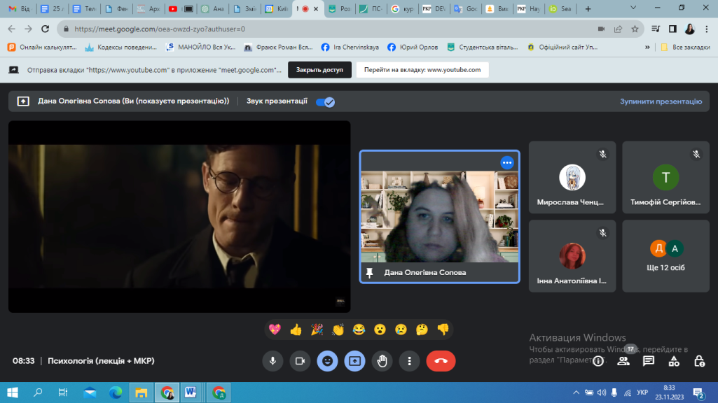Image resolution: width=718 pixels, height=403 pixels.
Task: Turn off the camera in Meet
Action: 300,361
